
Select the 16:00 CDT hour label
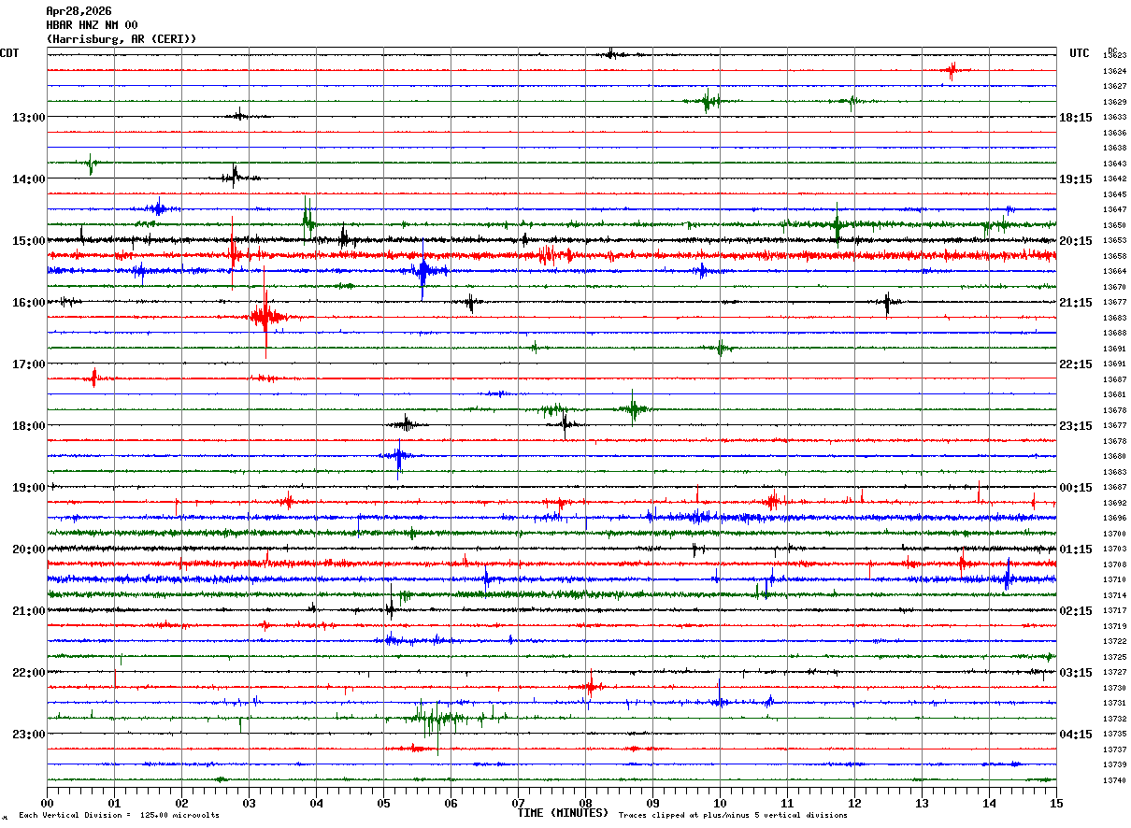coord(28,302)
